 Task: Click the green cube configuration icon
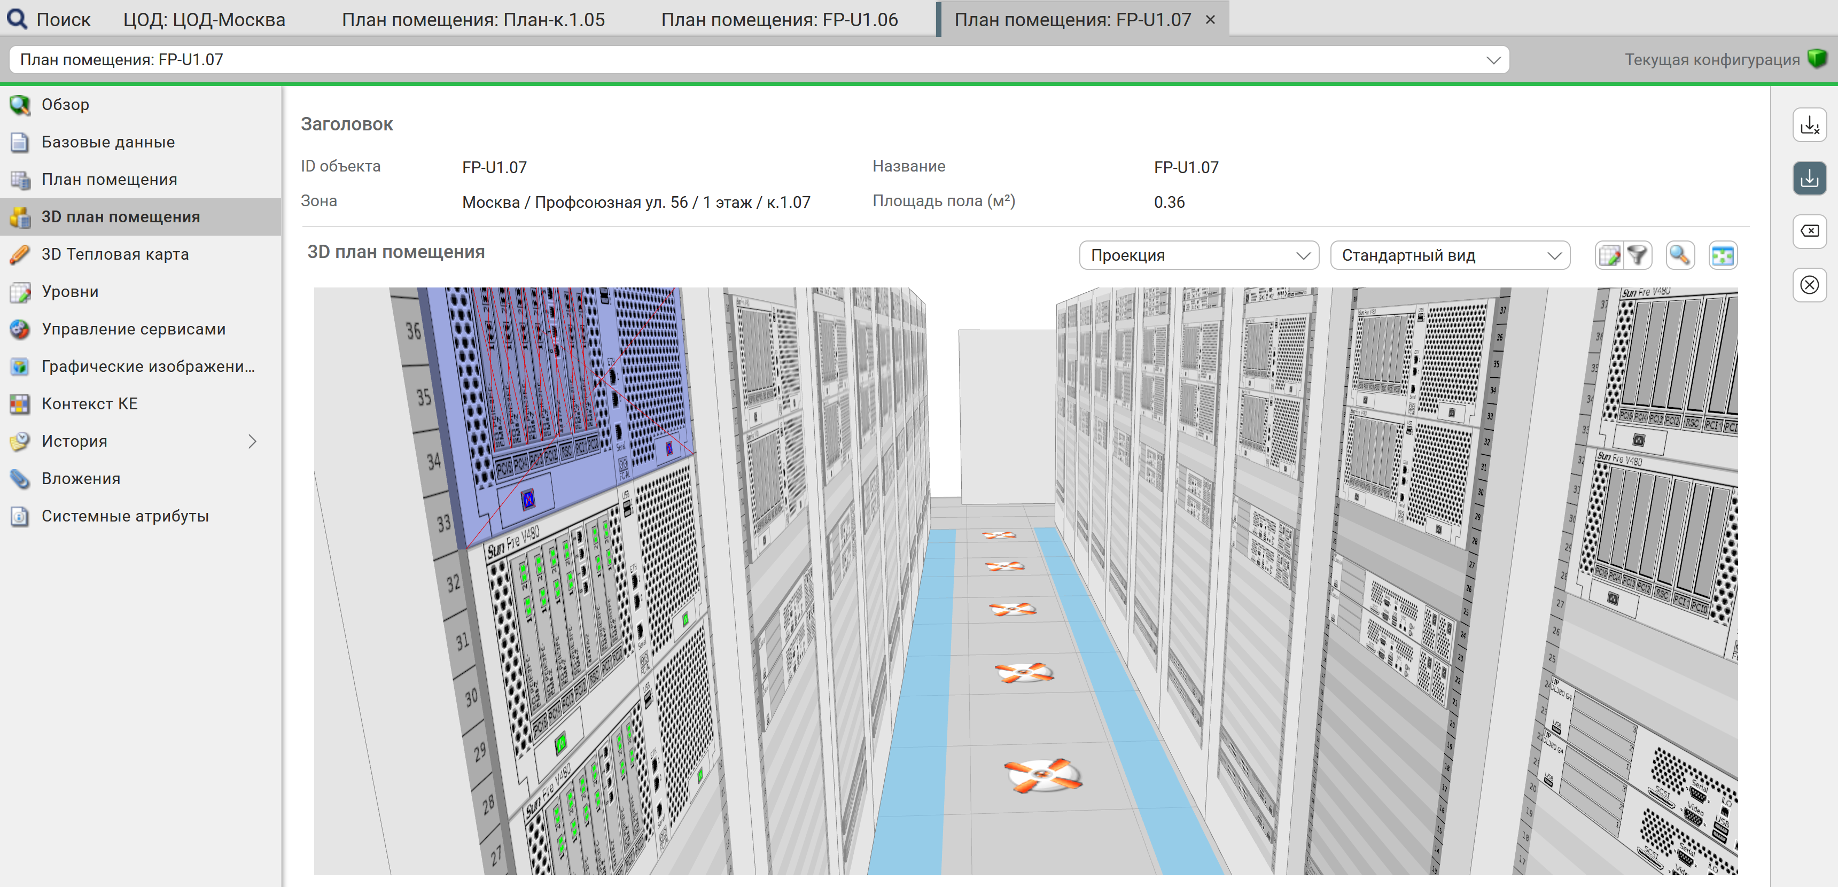pyautogui.click(x=1817, y=59)
